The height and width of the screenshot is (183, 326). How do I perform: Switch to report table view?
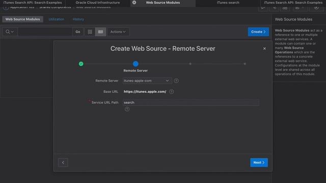pyautogui.click(x=101, y=32)
